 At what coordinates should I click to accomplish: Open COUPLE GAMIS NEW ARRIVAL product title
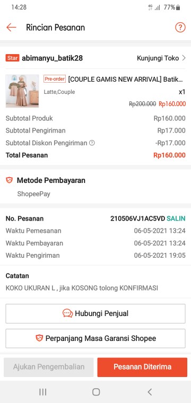click(125, 80)
